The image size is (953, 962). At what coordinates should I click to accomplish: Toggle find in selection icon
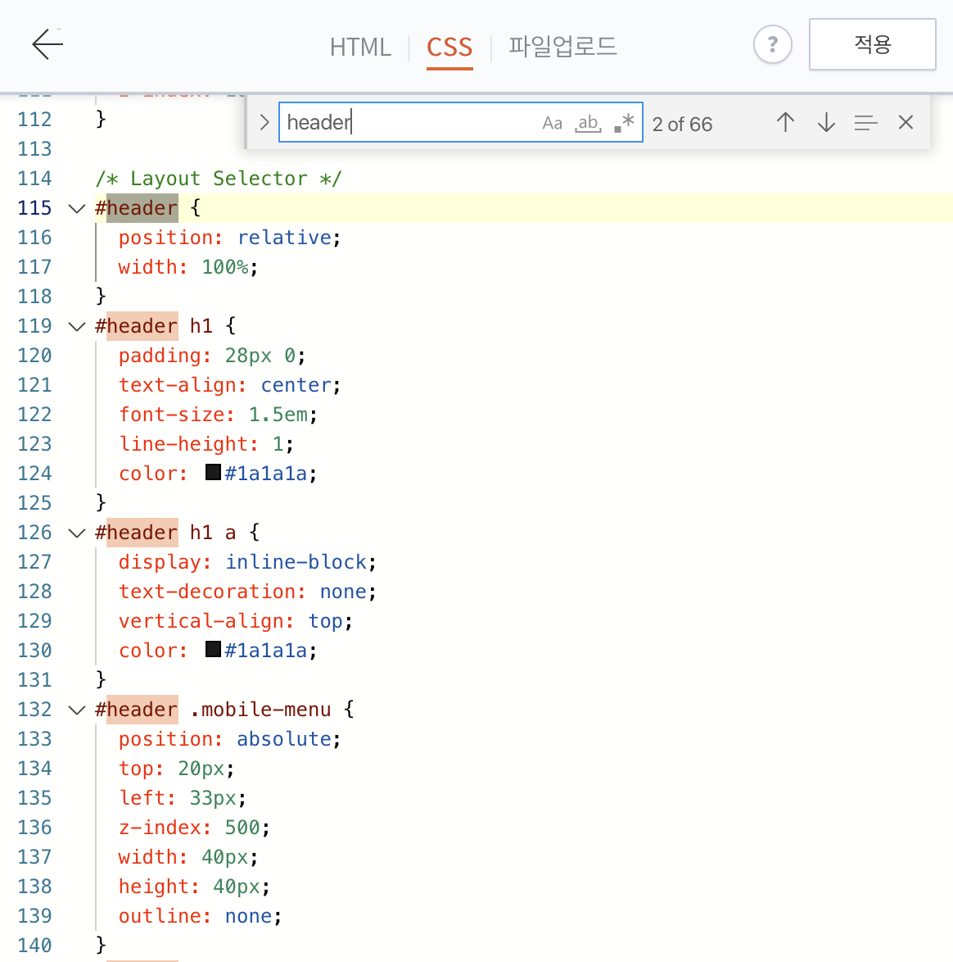(865, 123)
